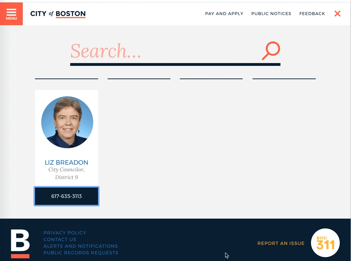351x261 pixels.
Task: Open Liz Breadon's profile photo
Action: coord(67,122)
